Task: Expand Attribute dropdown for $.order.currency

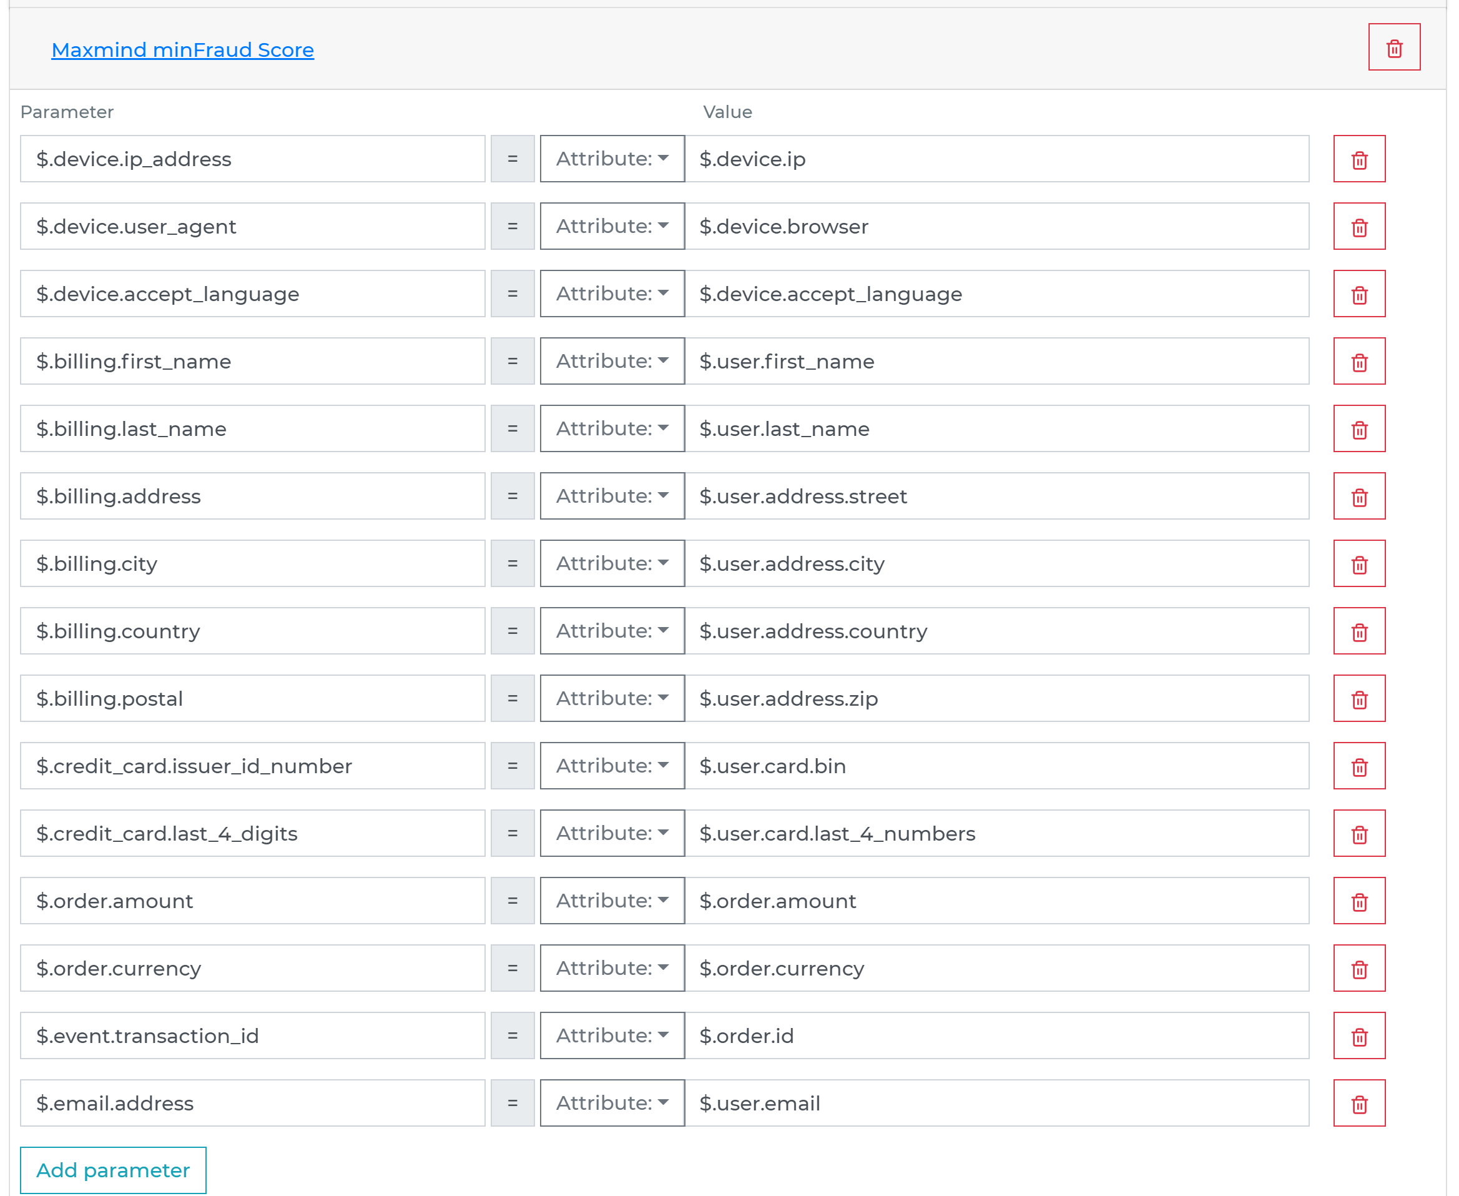Action: (x=612, y=969)
